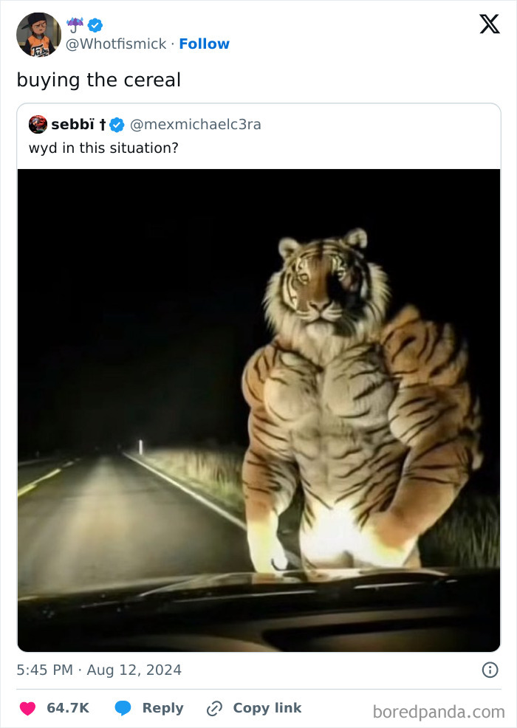
Task: Click sebbi's verified badge
Action: 117,124
